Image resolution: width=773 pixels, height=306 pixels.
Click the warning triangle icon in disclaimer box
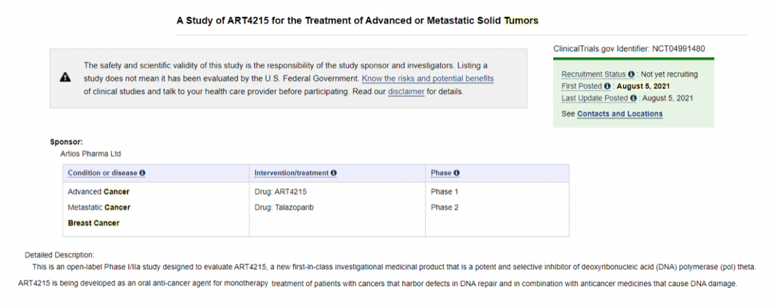[65, 78]
